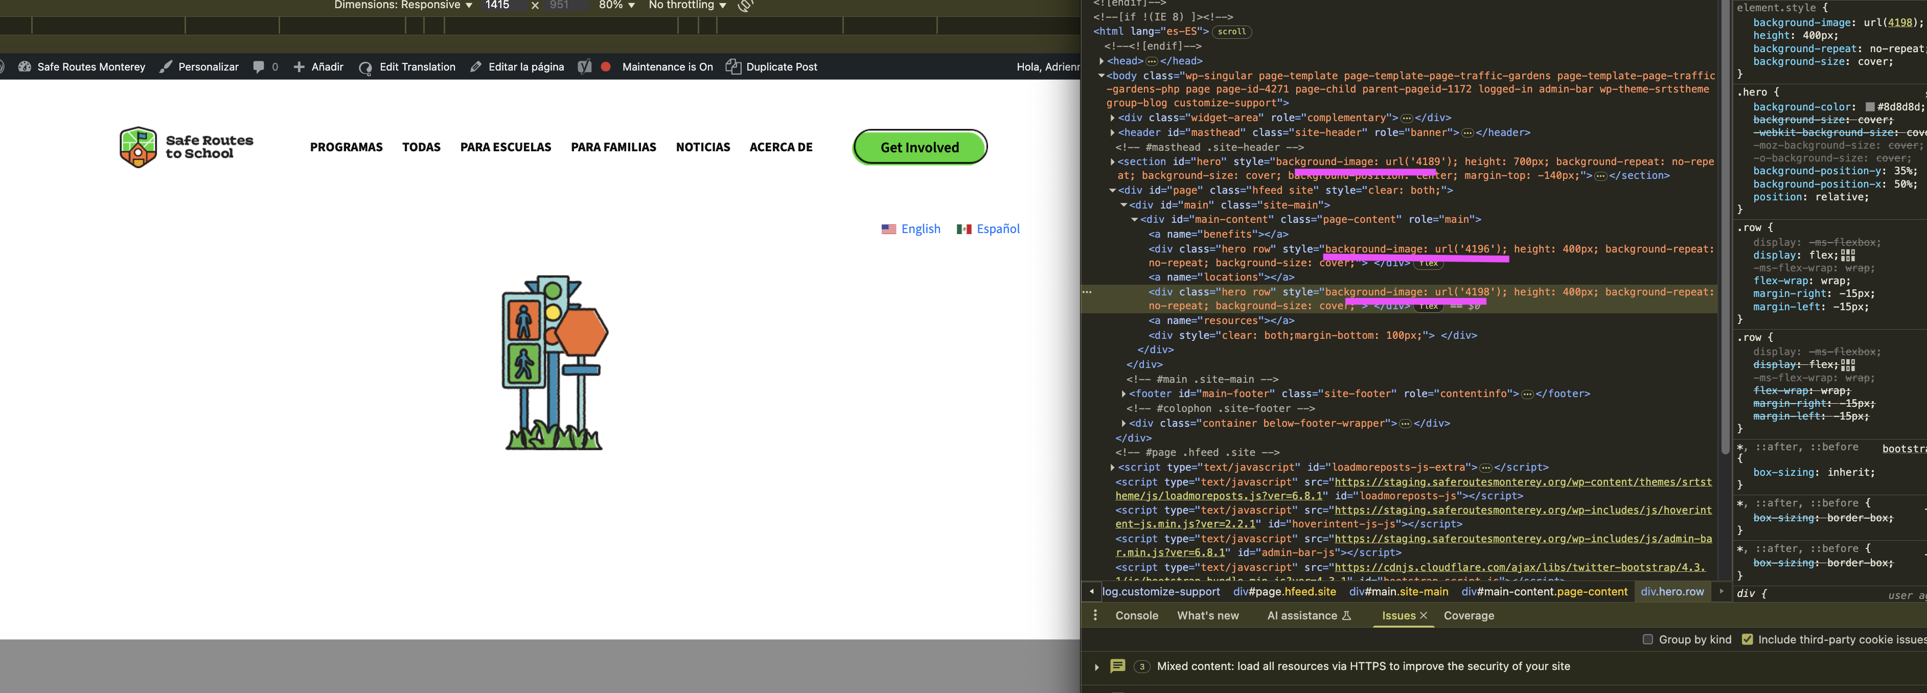Expand the below-footer-wrapper div node

tap(1123, 423)
